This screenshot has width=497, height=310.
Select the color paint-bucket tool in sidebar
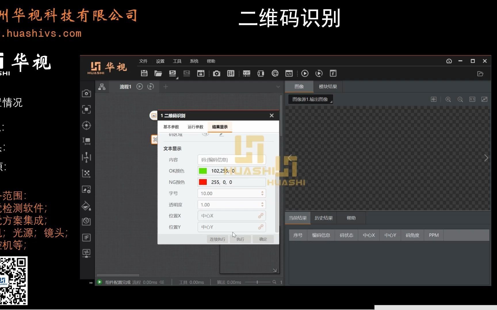[86, 206]
